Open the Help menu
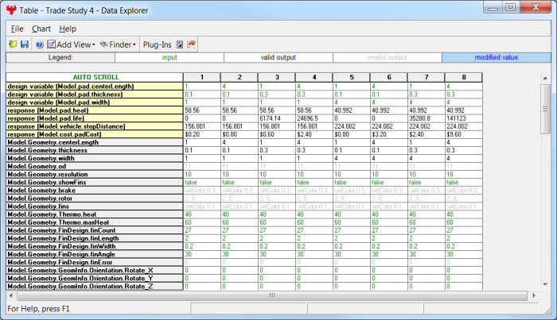 coord(68,29)
